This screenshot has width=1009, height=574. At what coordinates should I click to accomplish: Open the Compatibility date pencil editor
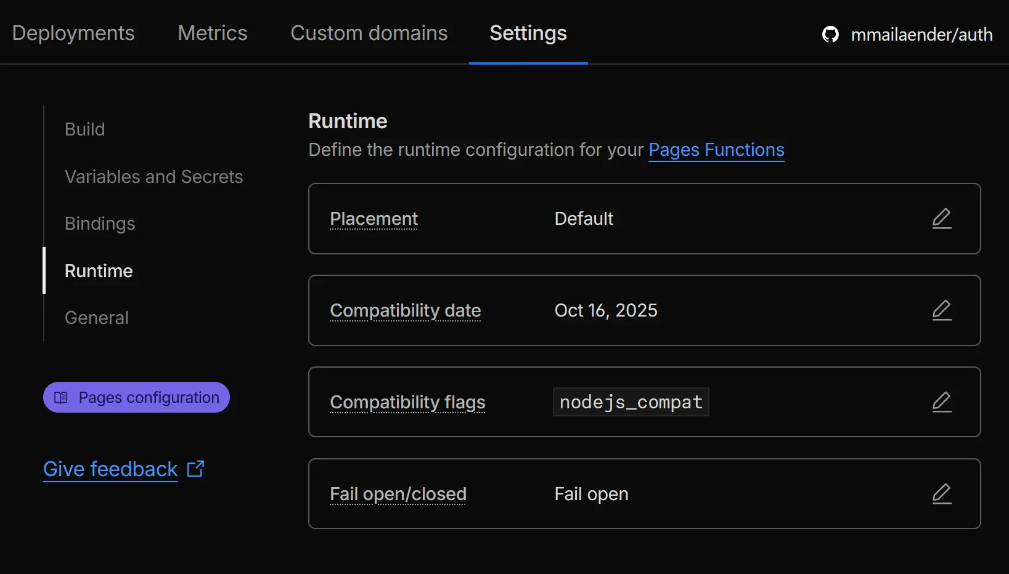pos(942,310)
